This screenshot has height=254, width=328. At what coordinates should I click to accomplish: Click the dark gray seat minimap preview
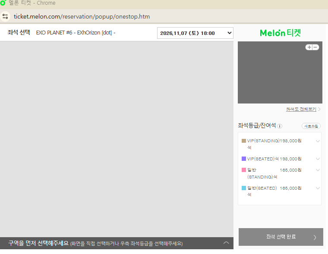280,72
